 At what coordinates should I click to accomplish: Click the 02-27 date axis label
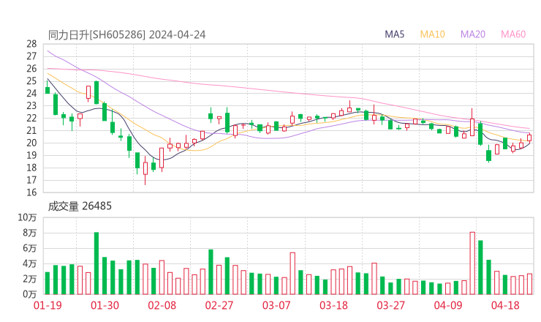(219, 305)
